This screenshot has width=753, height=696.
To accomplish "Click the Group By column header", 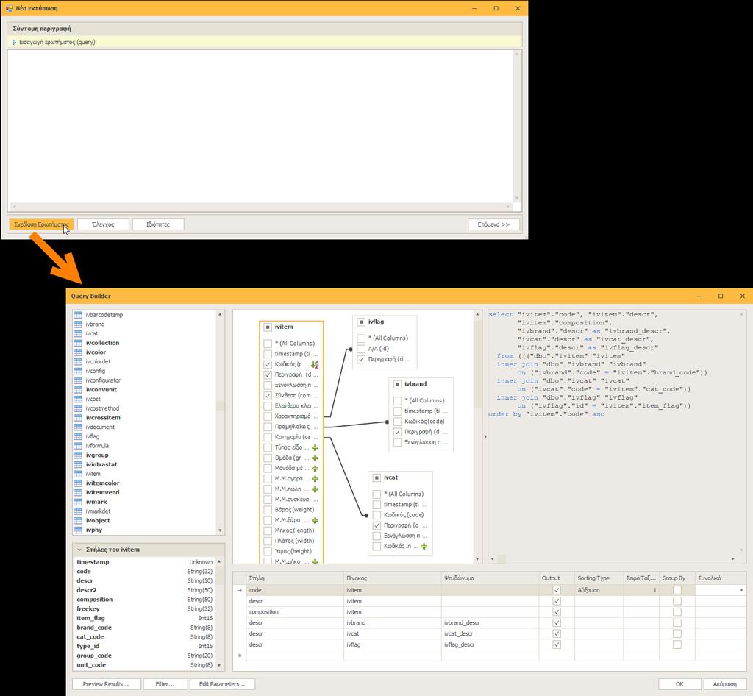I will (677, 578).
